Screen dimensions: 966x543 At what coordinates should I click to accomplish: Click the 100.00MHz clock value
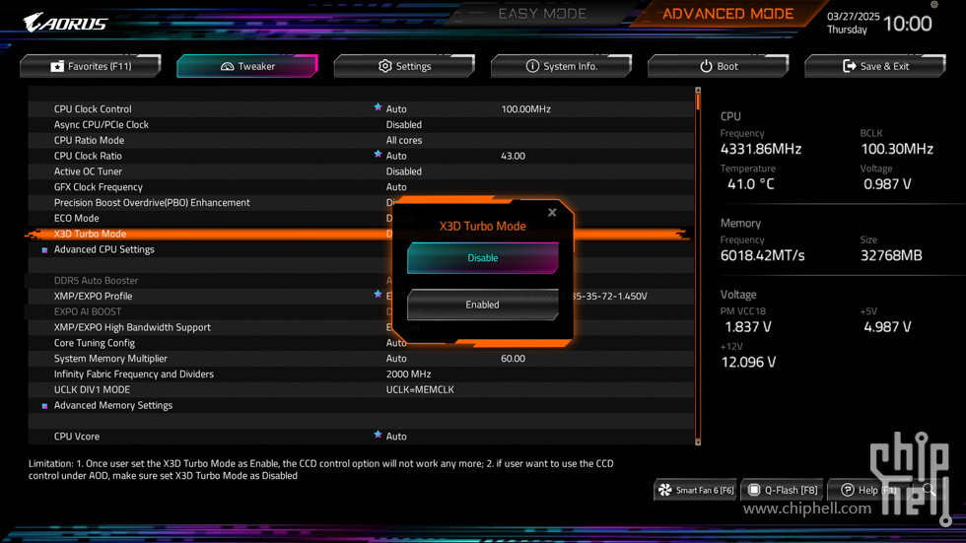point(525,109)
